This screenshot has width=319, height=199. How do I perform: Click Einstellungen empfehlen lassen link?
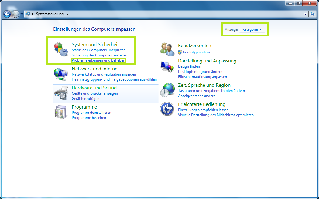[203, 110]
